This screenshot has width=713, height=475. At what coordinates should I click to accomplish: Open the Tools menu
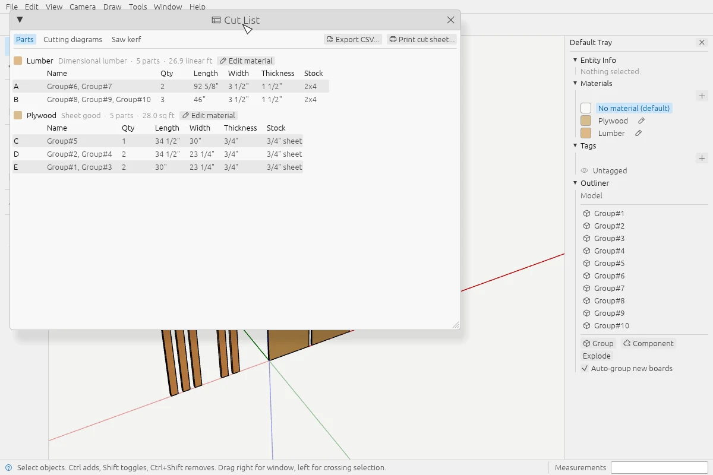[138, 7]
